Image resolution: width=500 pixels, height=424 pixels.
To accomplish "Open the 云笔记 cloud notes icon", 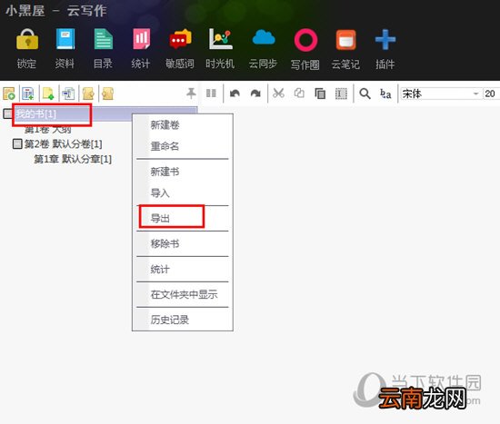I will (x=346, y=40).
